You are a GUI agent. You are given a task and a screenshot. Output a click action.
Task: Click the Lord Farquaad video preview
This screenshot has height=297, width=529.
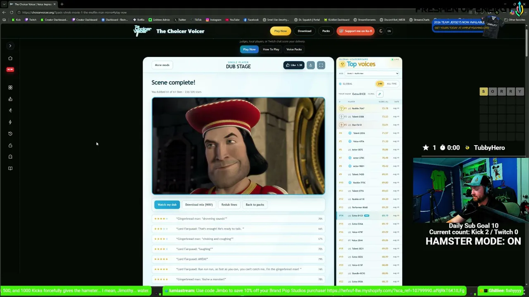[x=238, y=146]
